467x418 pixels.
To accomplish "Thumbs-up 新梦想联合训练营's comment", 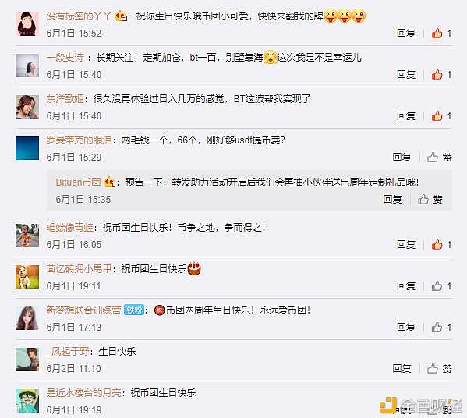I will click(441, 327).
